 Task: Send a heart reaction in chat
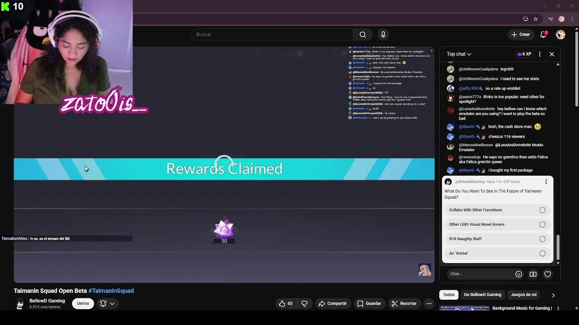[548, 274]
